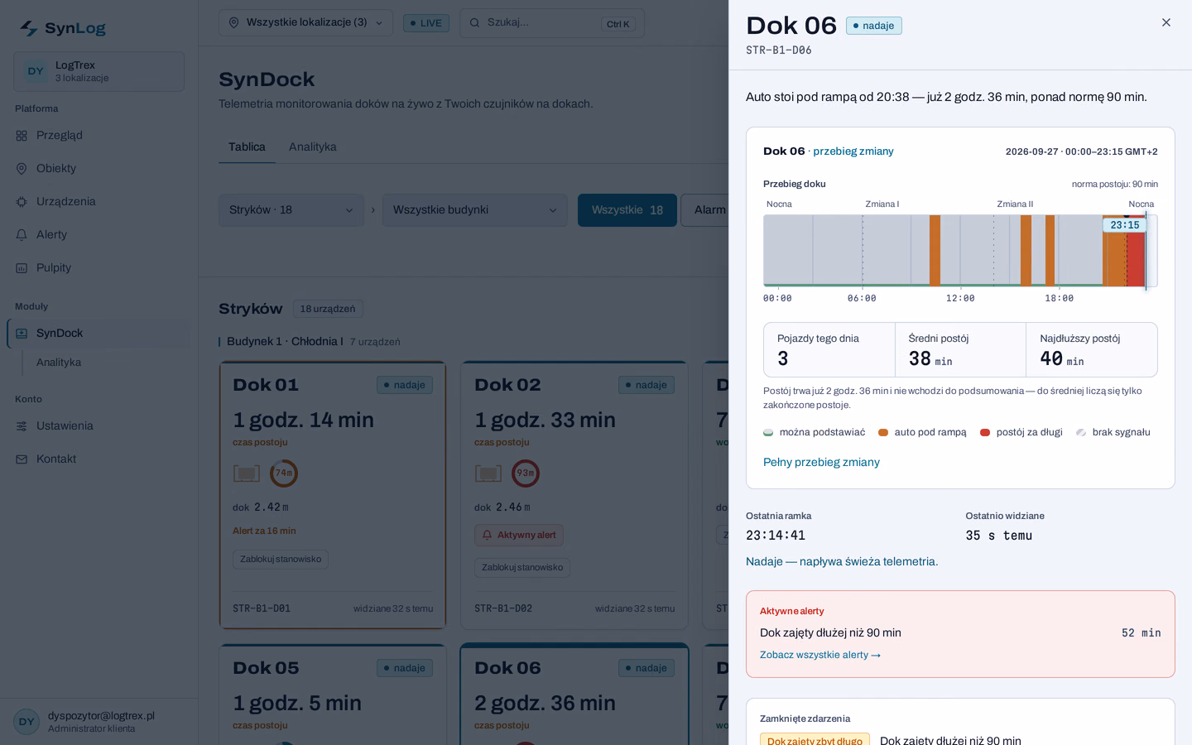Viewport: 1192px width, 745px height.
Task: Open the Ustawienia sliders icon
Action: pos(22,426)
